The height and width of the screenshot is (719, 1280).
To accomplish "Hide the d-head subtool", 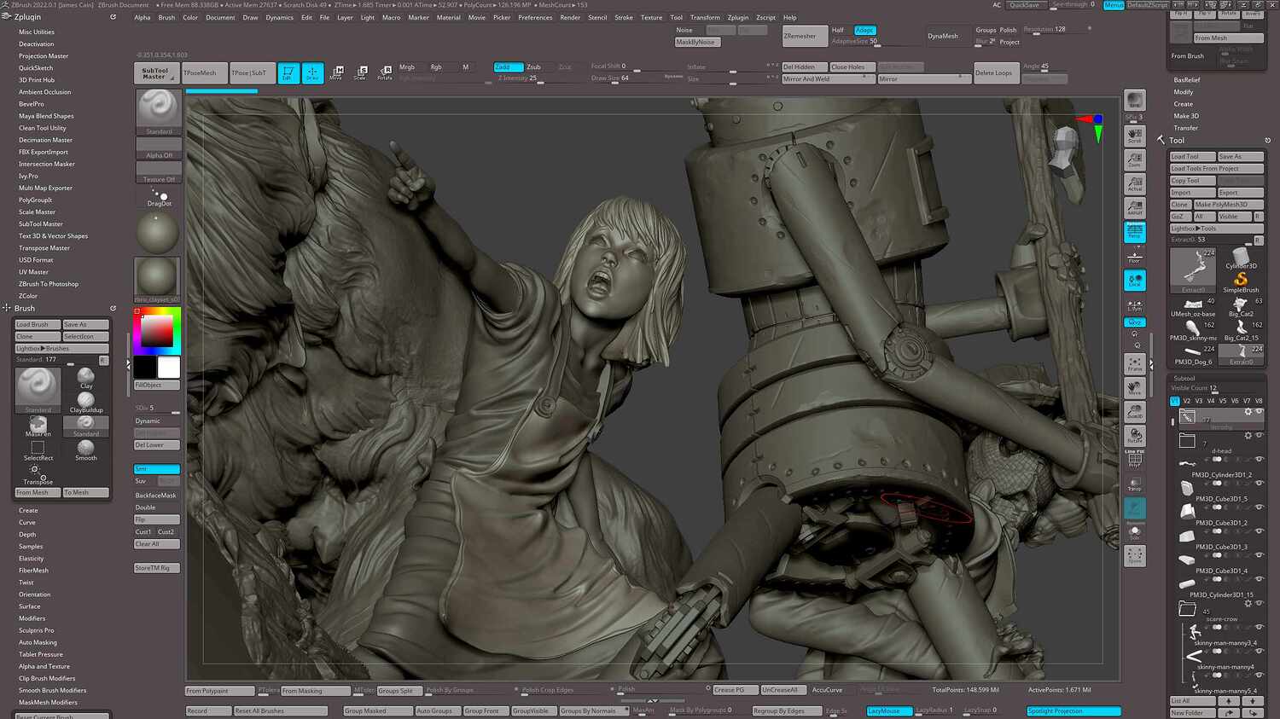I will (x=1259, y=459).
